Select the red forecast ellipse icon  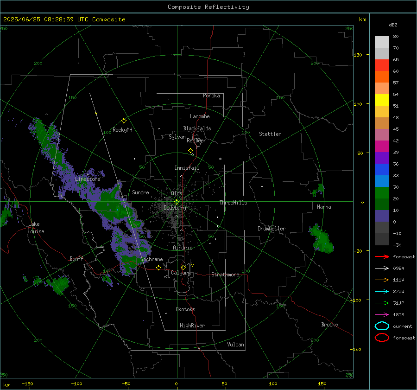click(x=382, y=338)
